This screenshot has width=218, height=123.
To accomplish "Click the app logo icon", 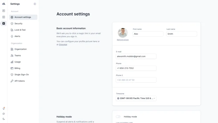I will (4, 4).
